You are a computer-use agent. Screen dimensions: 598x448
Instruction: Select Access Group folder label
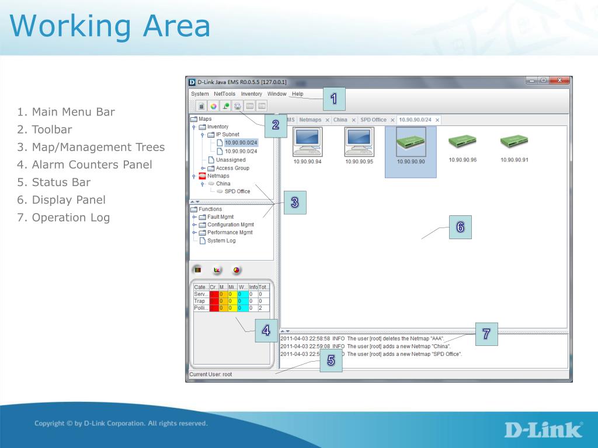(232, 168)
